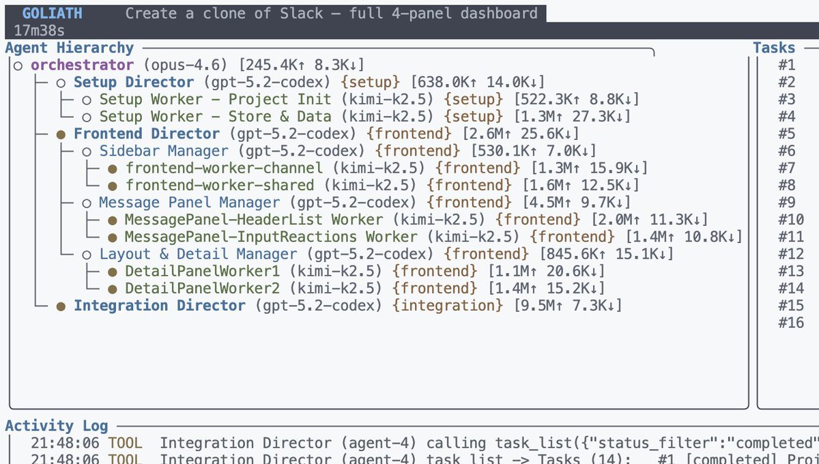Viewport: 819px width, 464px height.
Task: Open task #9 in Tasks panel
Action: coord(787,203)
